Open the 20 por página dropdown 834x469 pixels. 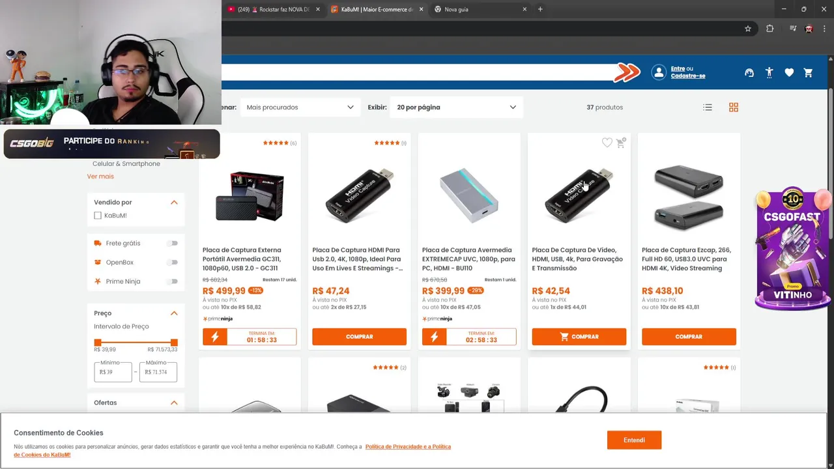click(x=456, y=107)
